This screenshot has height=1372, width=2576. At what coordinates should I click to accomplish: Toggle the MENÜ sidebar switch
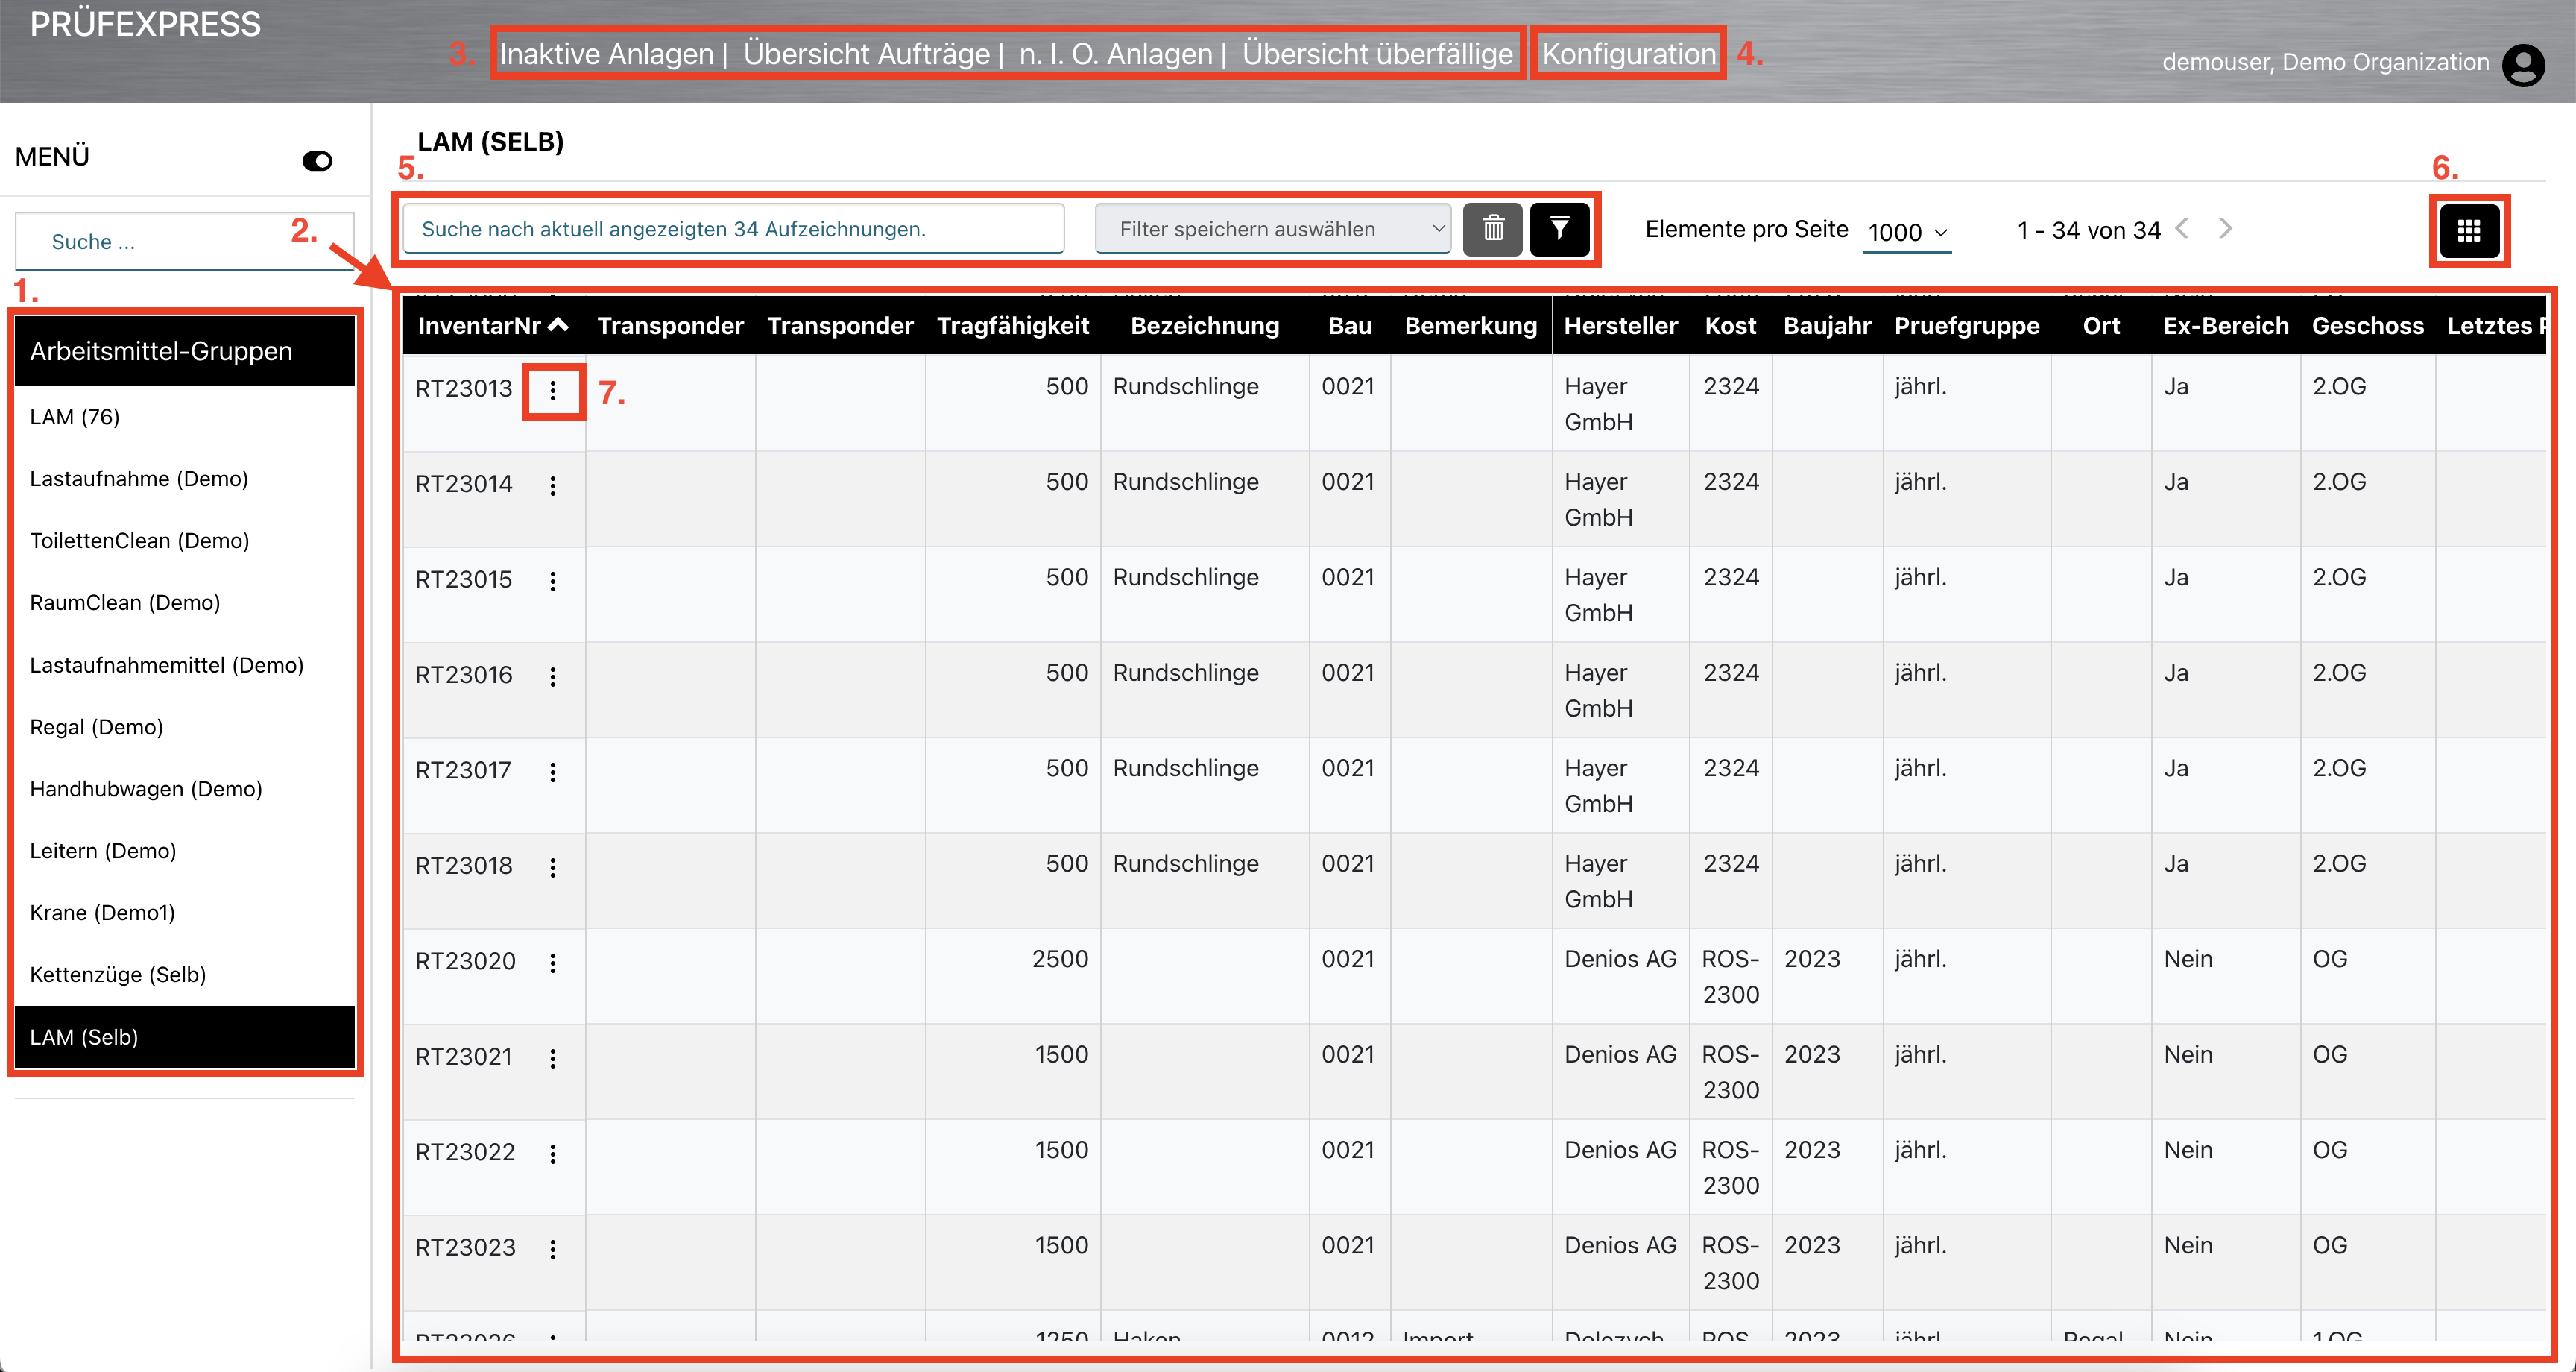pos(317,160)
